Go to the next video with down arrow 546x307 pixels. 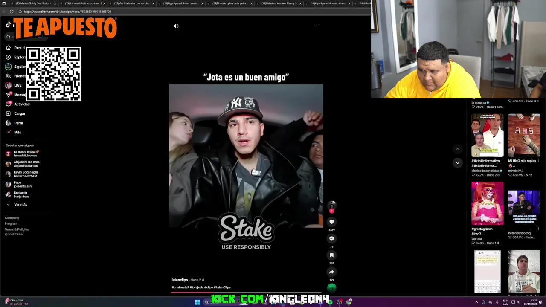(457, 162)
